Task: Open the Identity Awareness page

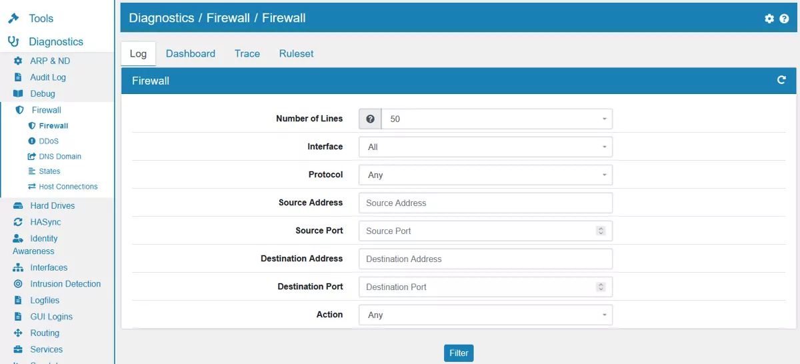Action: point(35,245)
